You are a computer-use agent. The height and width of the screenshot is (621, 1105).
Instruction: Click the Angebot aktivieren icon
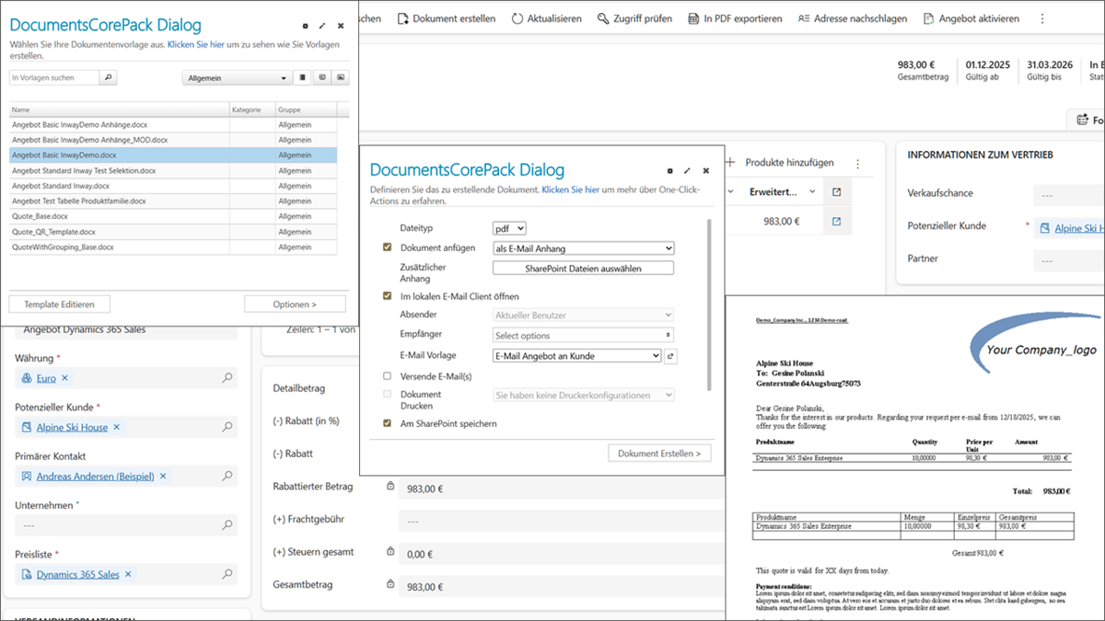point(928,18)
